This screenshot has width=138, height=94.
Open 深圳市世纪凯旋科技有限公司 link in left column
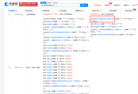point(60,32)
